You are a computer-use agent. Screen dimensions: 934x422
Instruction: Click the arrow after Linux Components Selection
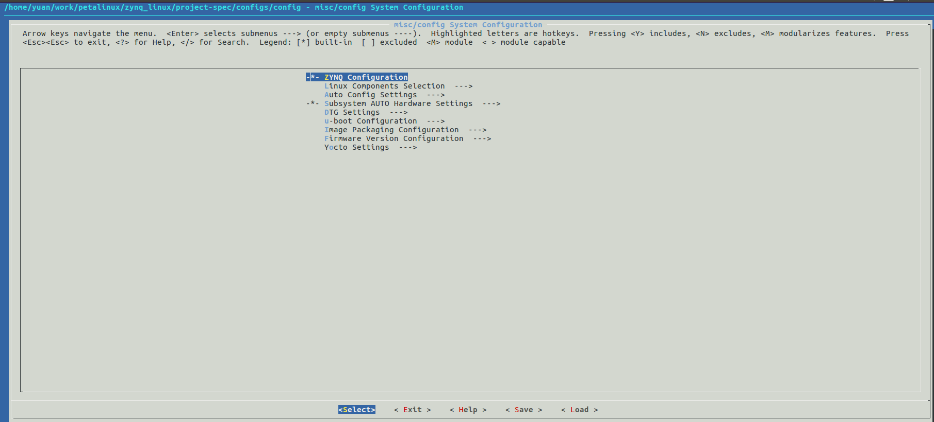coord(464,86)
